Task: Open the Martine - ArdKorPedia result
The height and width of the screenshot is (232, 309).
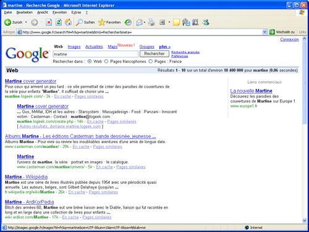Action: coord(30,202)
